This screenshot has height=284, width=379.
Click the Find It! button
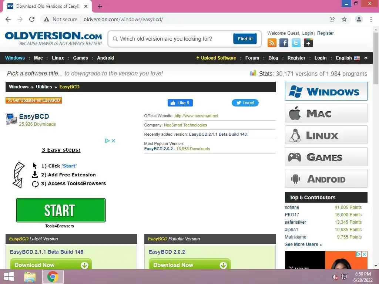click(245, 38)
